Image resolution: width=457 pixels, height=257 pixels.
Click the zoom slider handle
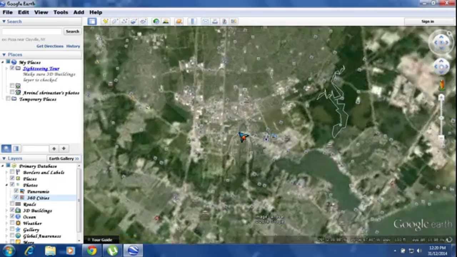441,118
